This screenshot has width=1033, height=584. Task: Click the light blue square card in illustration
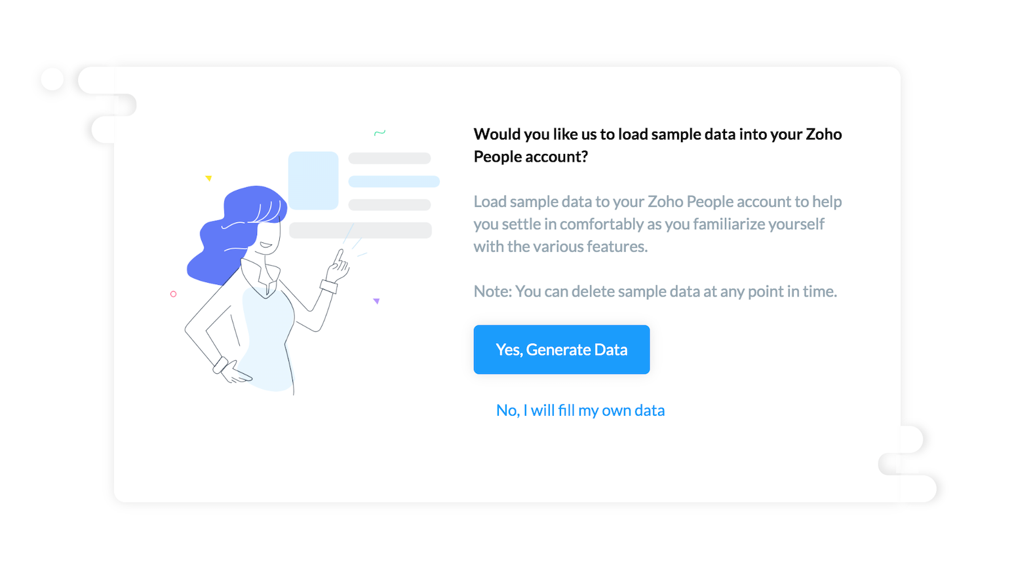point(313,181)
